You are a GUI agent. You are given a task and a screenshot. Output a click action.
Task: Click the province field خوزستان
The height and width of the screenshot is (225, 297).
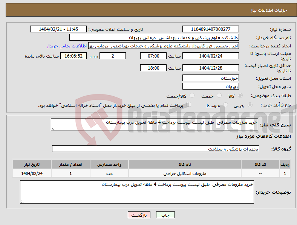(x=210, y=78)
